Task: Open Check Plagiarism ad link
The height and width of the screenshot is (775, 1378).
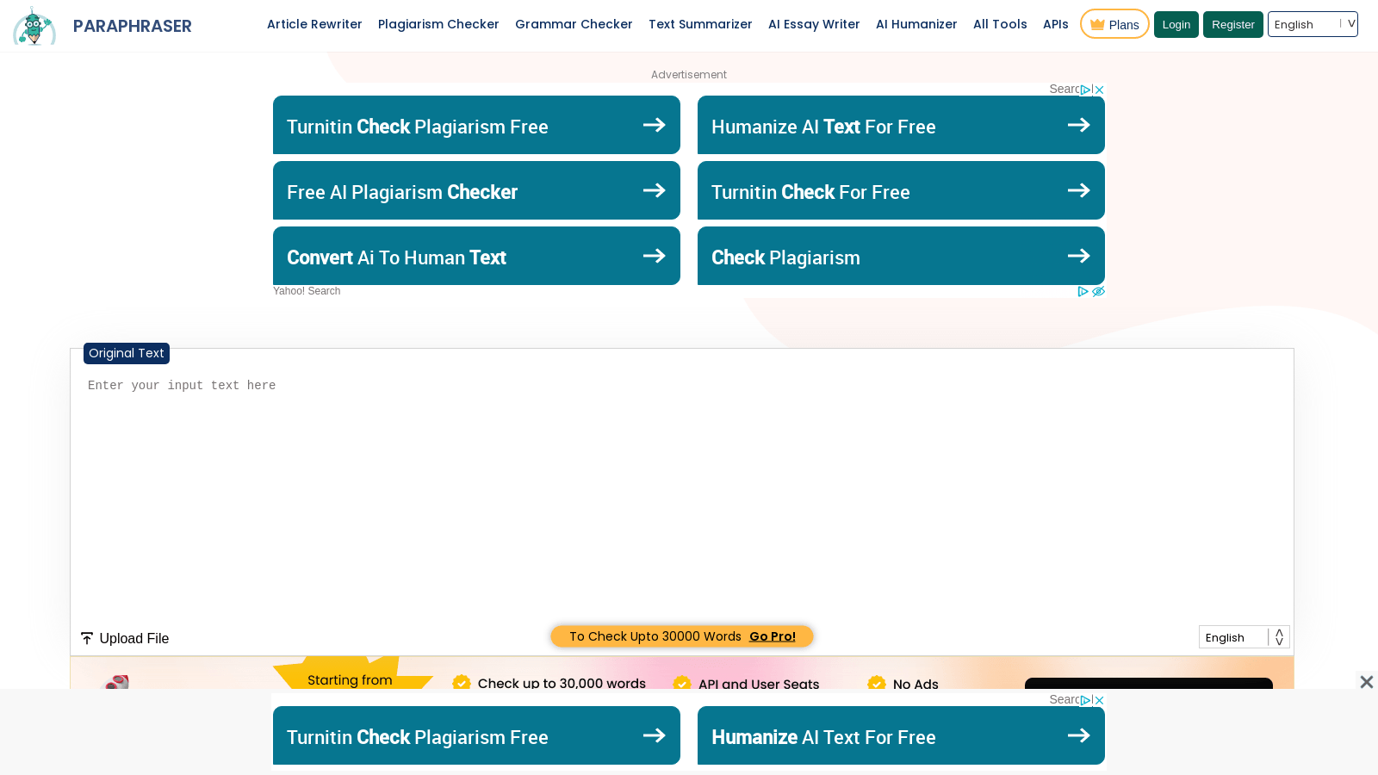Action: (901, 256)
